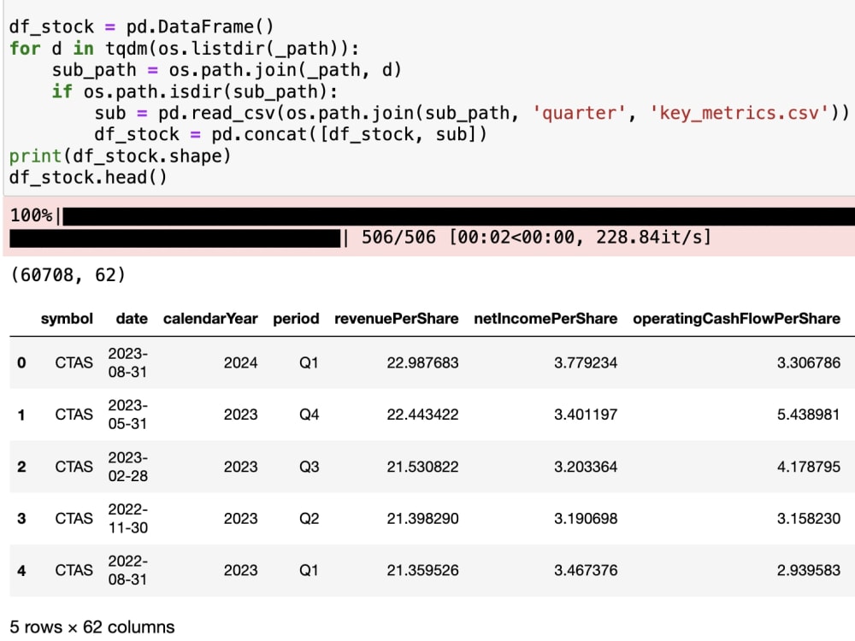Click the 'key_metrics.csv' string in code
Screen dimensions: 855x641
point(739,114)
